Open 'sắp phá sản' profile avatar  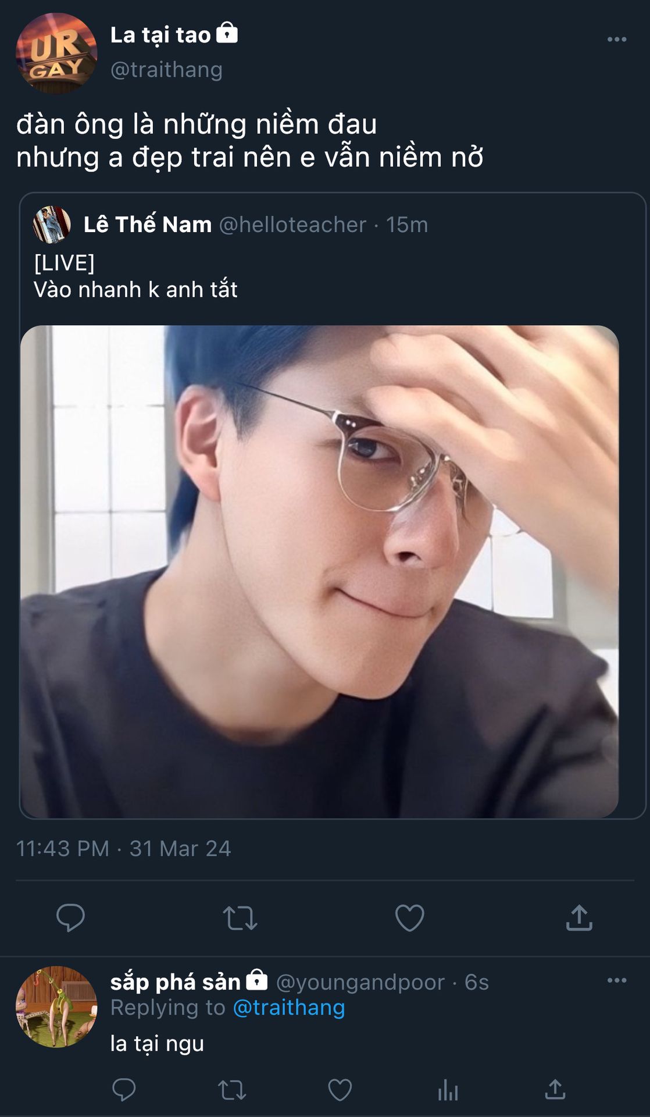(56, 1007)
